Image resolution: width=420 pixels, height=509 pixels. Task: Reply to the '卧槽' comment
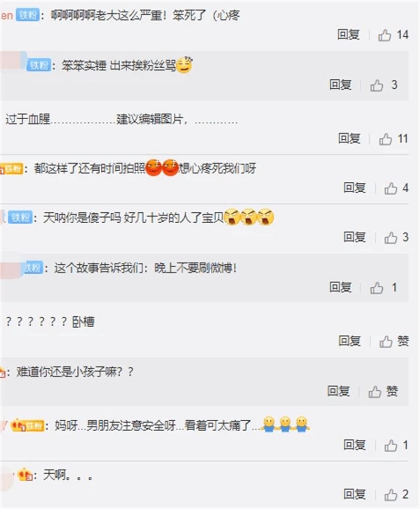[350, 341]
